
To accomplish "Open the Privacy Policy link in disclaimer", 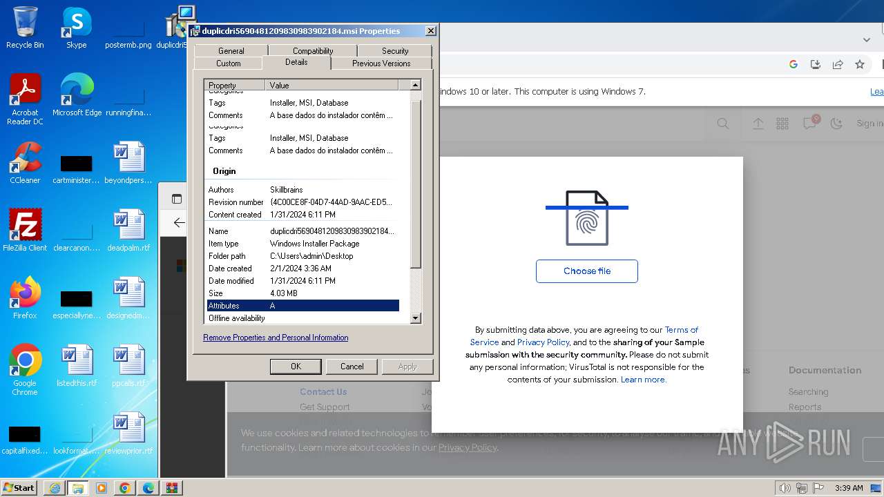I will [x=543, y=342].
